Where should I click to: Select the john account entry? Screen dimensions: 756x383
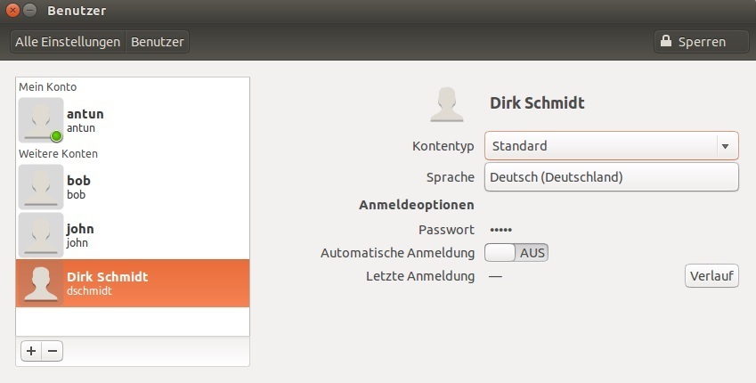point(133,235)
